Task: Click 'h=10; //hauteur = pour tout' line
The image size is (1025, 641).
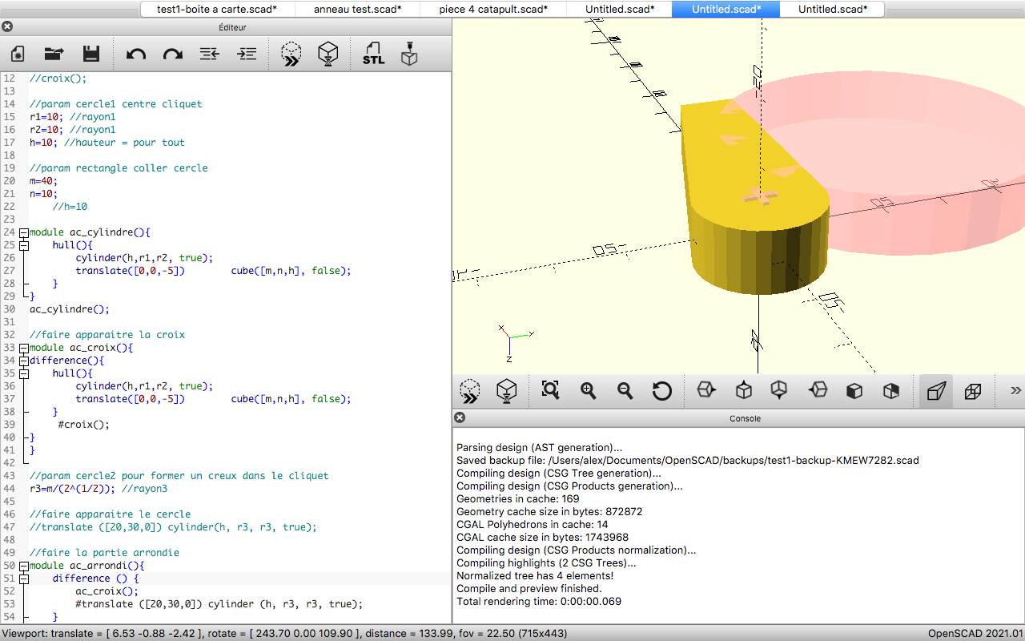Action: 107,143
